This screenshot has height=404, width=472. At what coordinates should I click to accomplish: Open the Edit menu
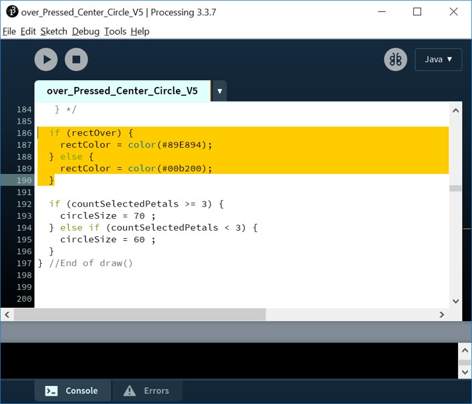pyautogui.click(x=28, y=31)
